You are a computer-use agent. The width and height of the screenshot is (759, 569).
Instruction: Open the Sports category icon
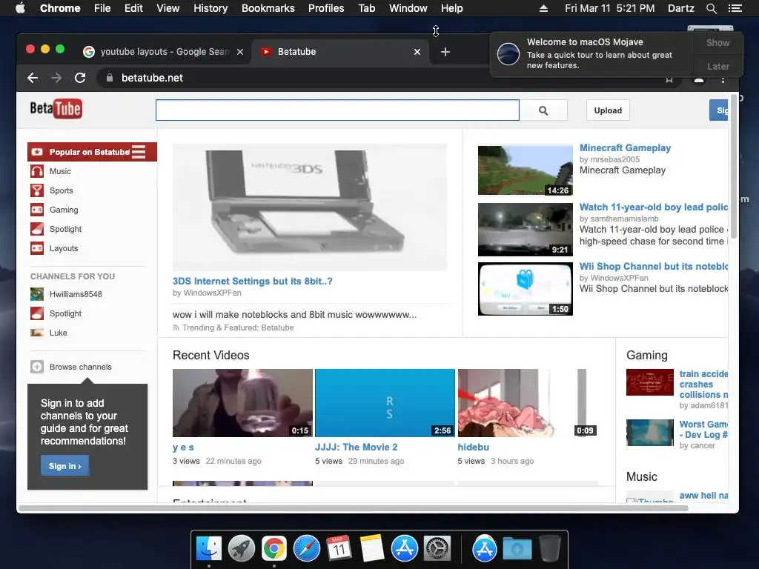point(37,190)
